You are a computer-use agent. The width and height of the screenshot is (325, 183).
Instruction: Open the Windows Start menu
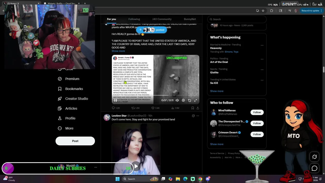coord(118,179)
